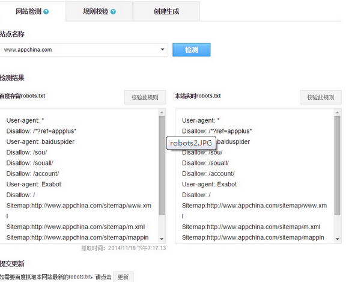Click Disallow: /account/ line in right robots box
This screenshot has width=346, height=282.
tap(208, 174)
